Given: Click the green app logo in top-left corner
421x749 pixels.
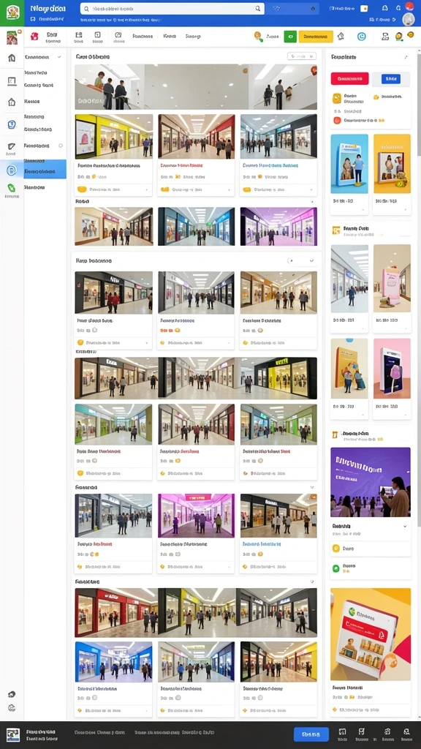Looking at the screenshot, I should 12,12.
